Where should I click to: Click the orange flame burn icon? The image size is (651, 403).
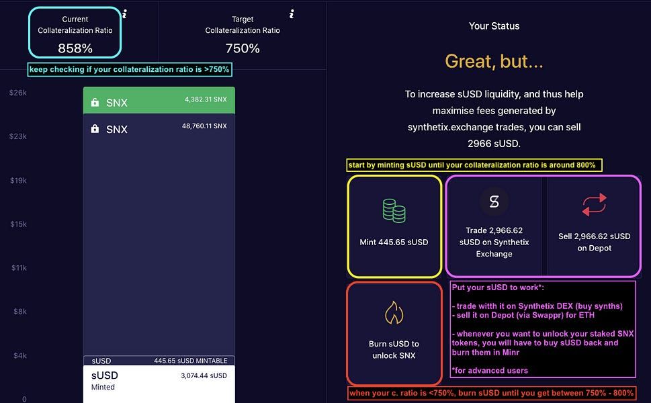click(394, 312)
